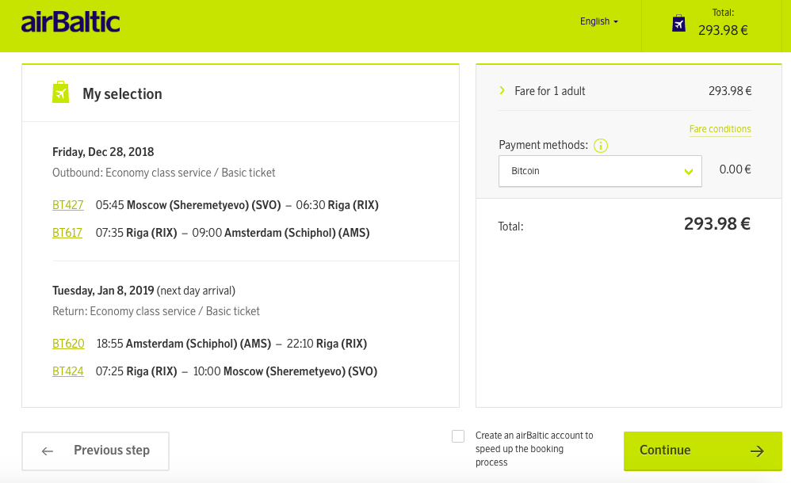Image resolution: width=791 pixels, height=483 pixels.
Task: Click the bold 293.98 € total in summary panel
Action: pos(716,223)
